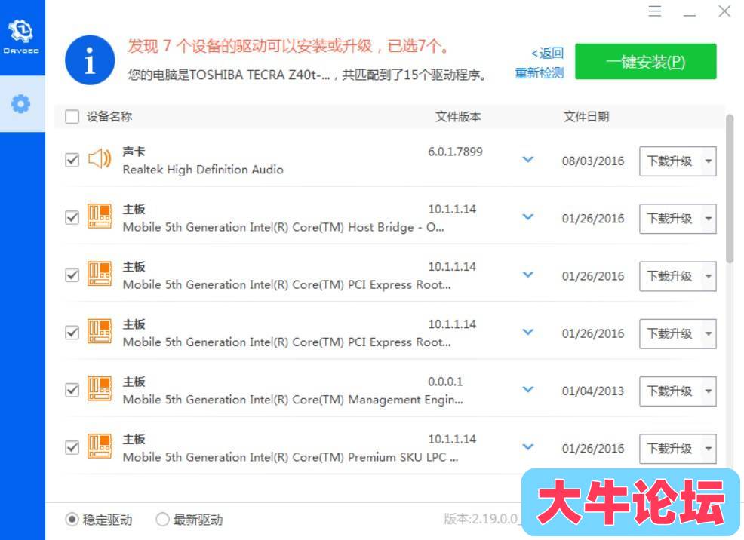Image resolution: width=744 pixels, height=540 pixels.
Task: Open the hamburger menu in the title bar
Action: click(x=655, y=11)
